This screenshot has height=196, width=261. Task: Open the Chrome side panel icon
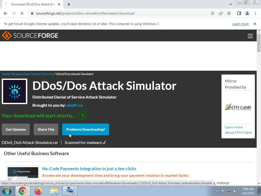239,13
